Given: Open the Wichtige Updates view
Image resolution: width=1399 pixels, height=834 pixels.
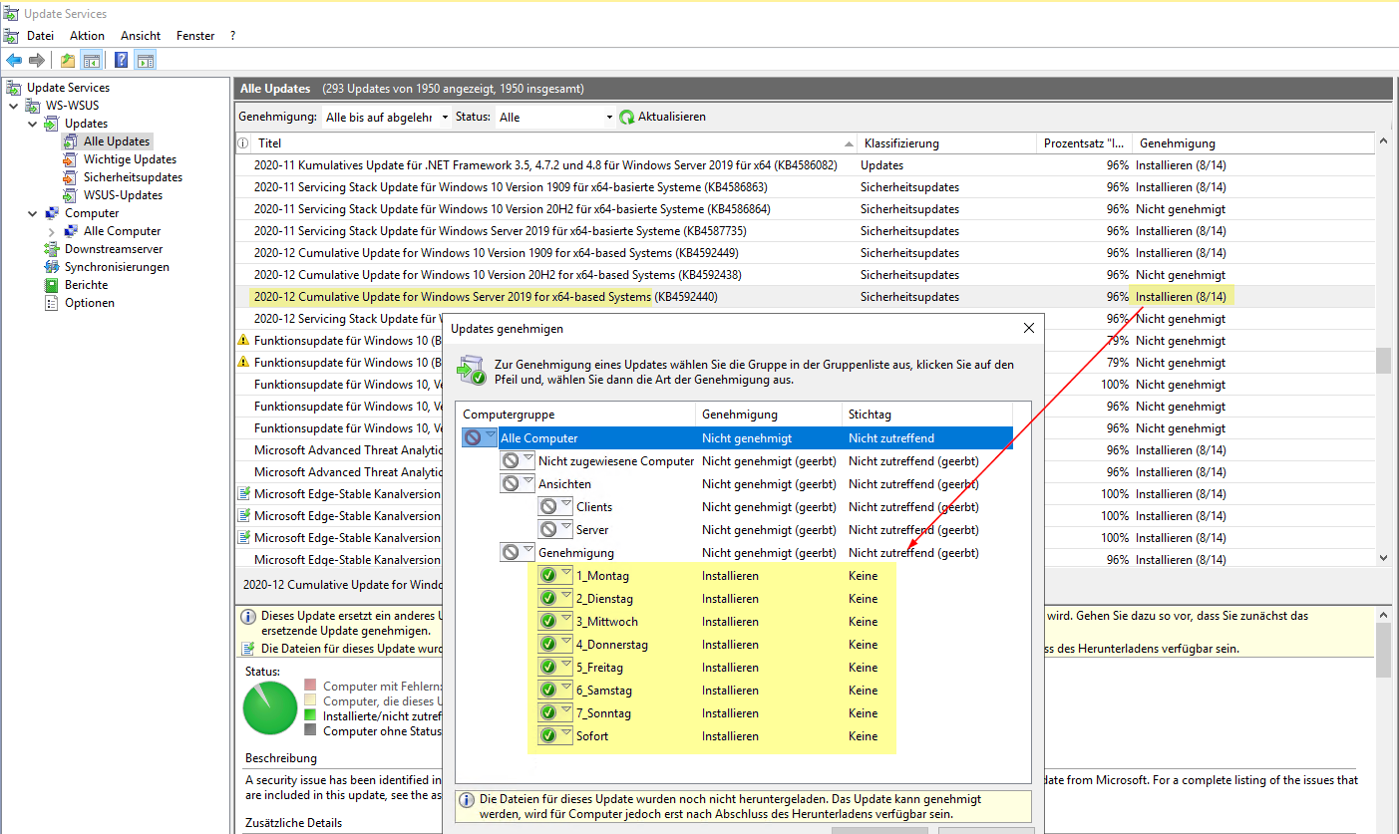Looking at the screenshot, I should (130, 159).
